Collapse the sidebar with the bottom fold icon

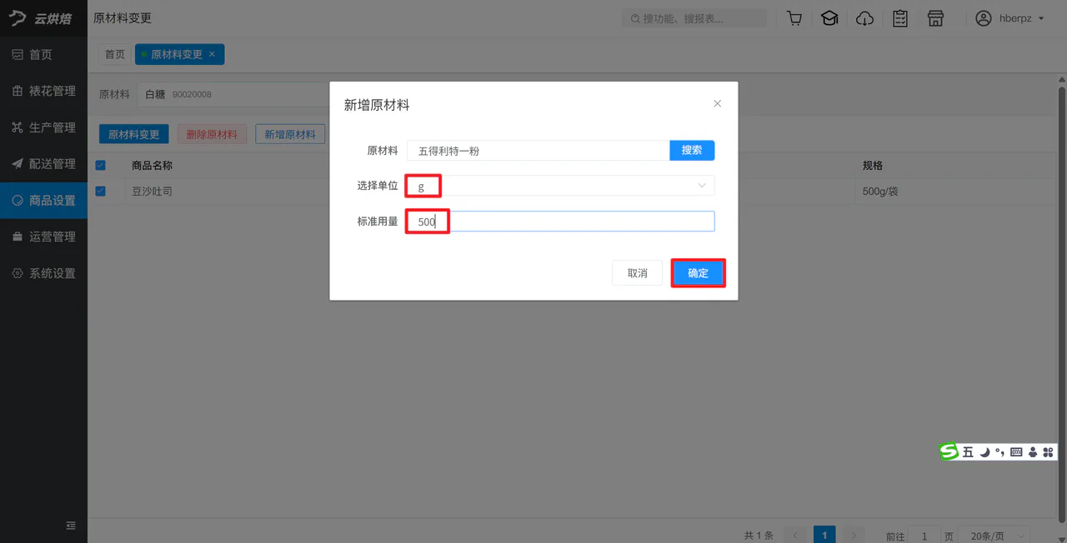[x=71, y=526]
